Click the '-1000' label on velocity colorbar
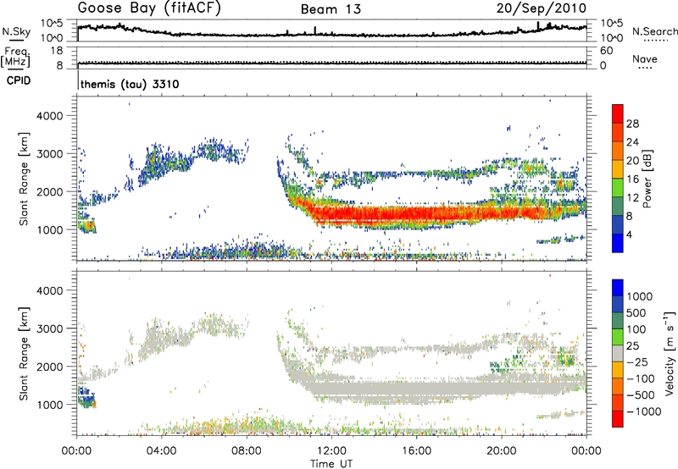The height and width of the screenshot is (469, 678). (643, 411)
